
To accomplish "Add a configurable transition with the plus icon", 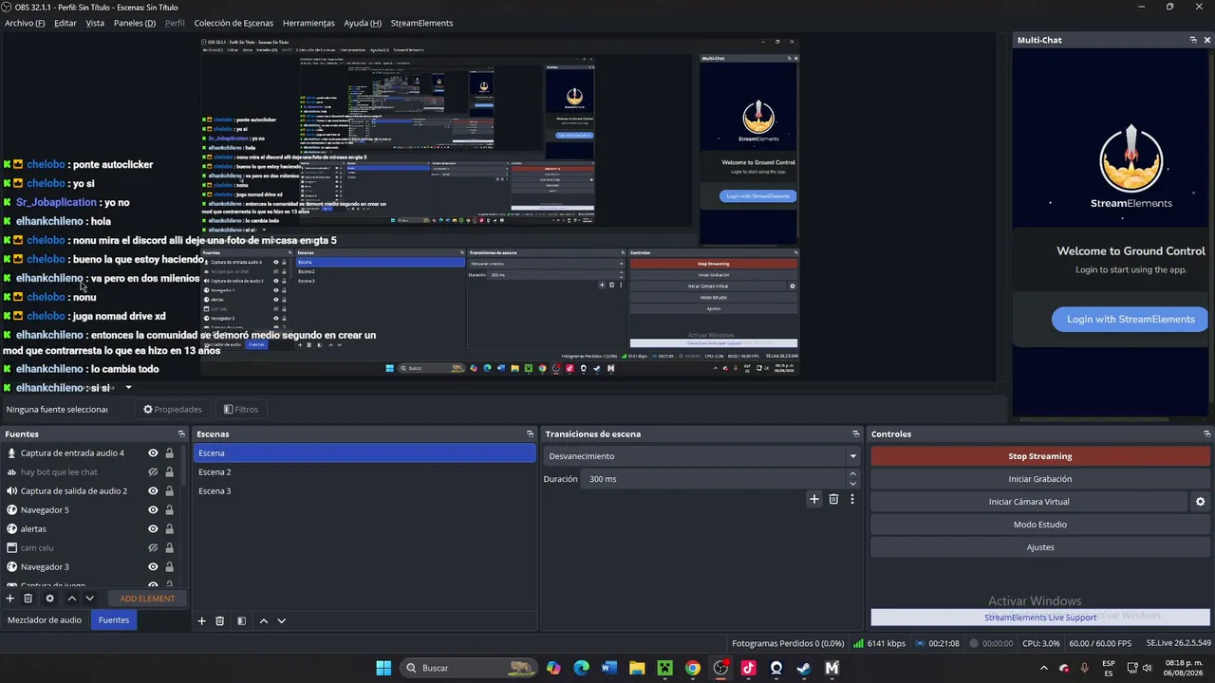I will coord(813,499).
